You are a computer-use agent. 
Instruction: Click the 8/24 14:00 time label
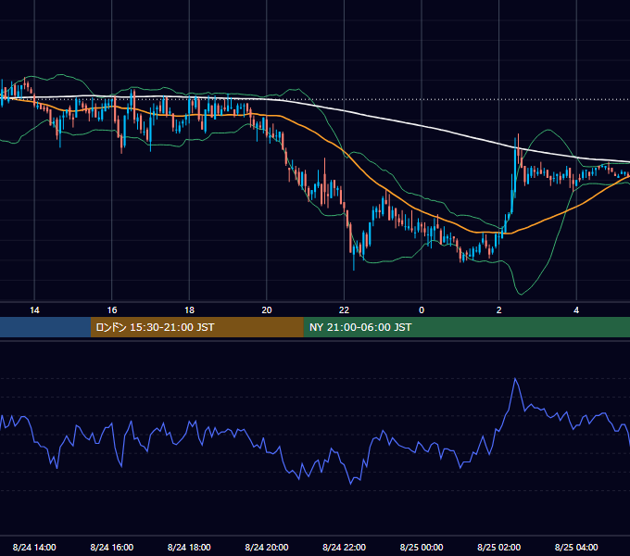(x=34, y=547)
